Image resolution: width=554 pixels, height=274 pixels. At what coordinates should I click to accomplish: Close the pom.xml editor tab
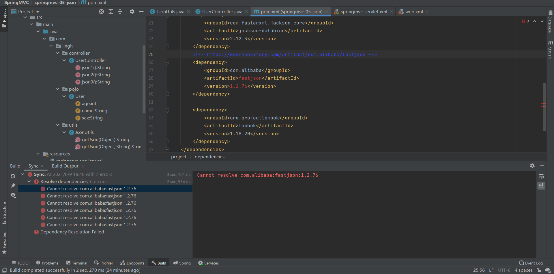coord(327,12)
